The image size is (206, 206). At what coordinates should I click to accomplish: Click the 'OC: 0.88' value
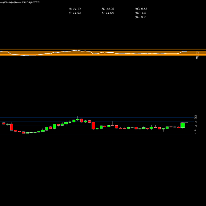tap(141, 9)
